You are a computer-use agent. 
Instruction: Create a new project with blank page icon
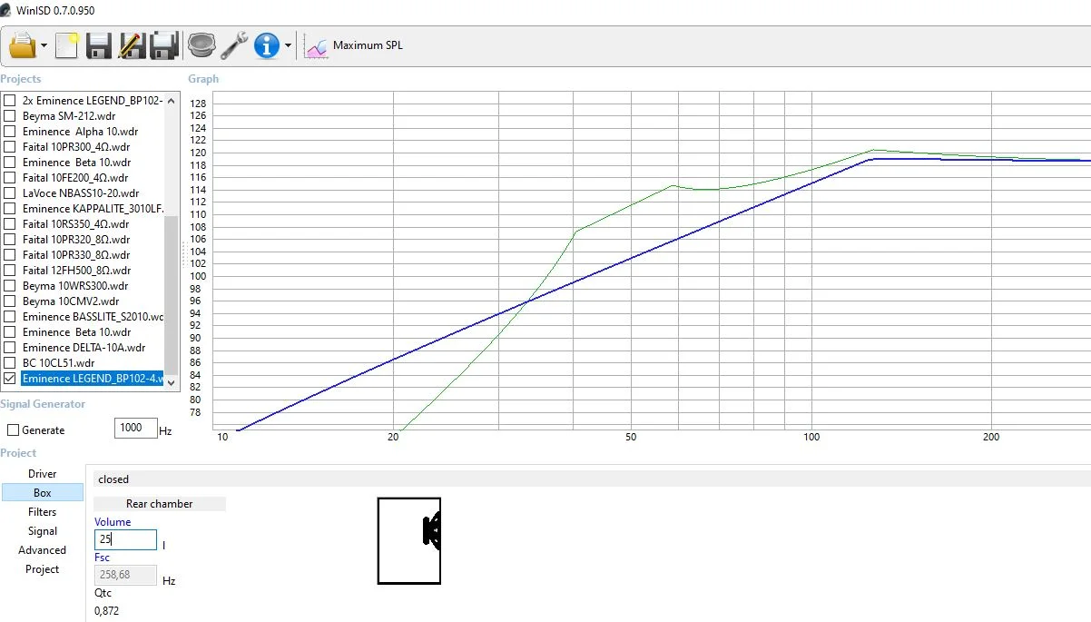[x=67, y=44]
